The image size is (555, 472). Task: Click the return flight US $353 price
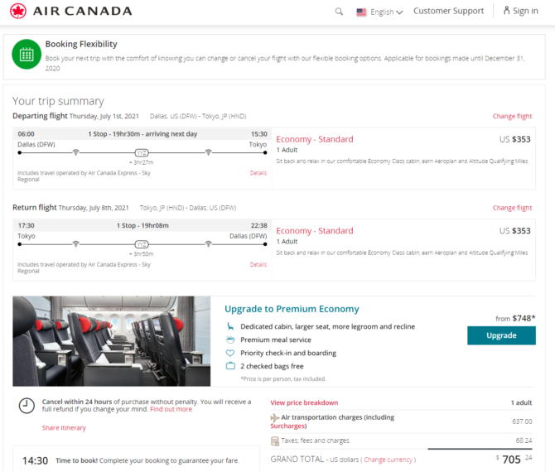(x=514, y=231)
